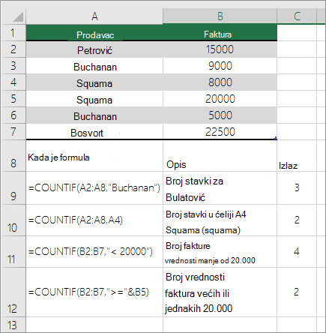Select 'faktura većih ili jednakih' description cell
Screen dimensions: 326x333
220,292
